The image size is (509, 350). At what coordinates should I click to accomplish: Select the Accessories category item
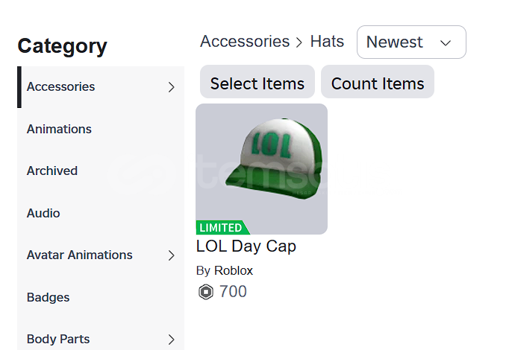(x=61, y=86)
